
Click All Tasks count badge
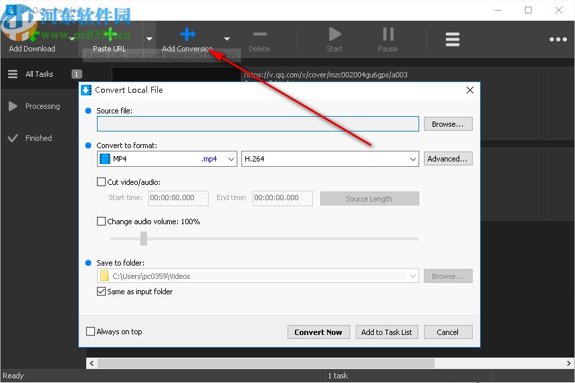[x=76, y=74]
